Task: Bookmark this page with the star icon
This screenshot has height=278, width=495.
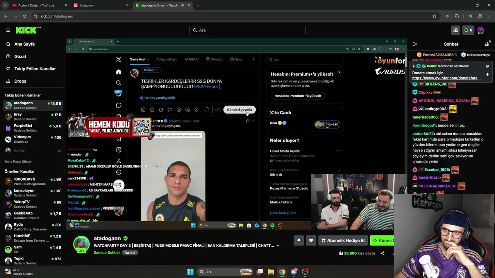Action: click(434, 16)
